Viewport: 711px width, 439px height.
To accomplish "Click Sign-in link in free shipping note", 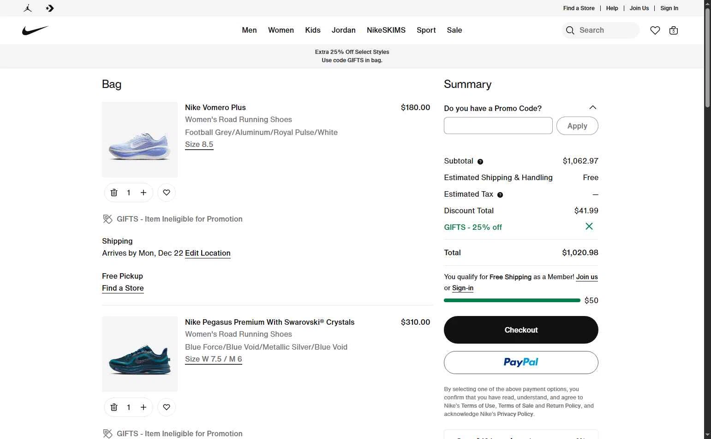I will [x=463, y=288].
